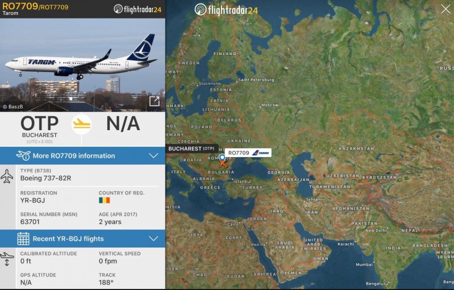The height and width of the screenshot is (290, 454).
Task: Select the Bucharest airport pin marker
Action: 222,157
